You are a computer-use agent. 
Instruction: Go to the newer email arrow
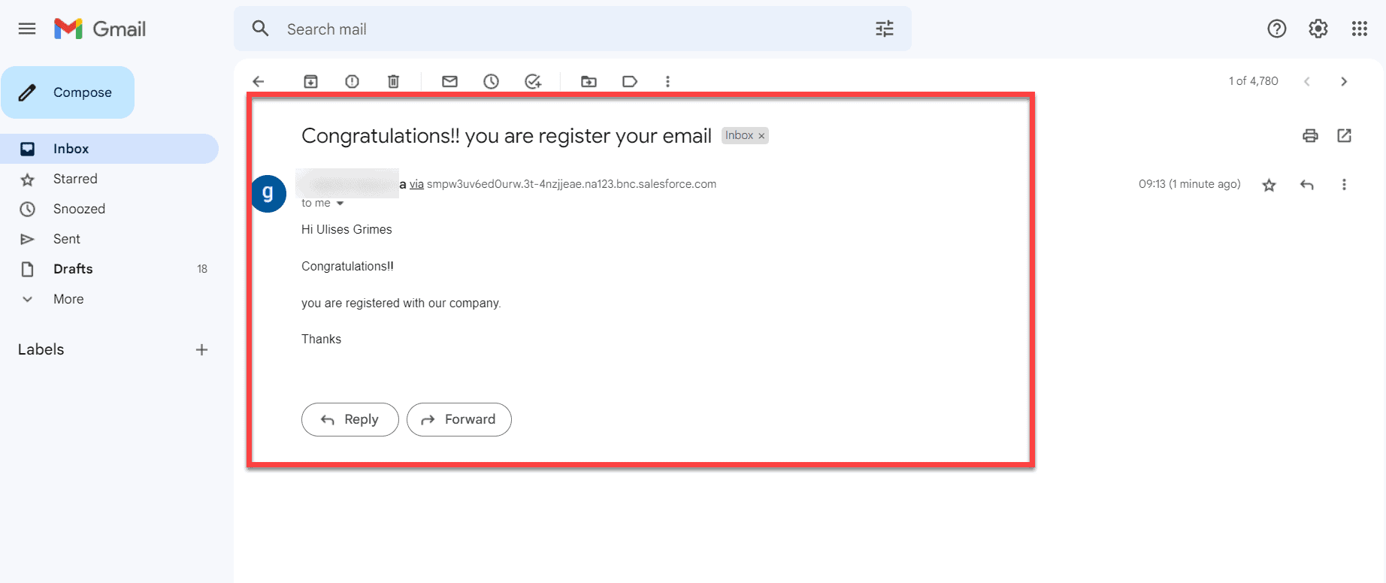coord(1307,81)
